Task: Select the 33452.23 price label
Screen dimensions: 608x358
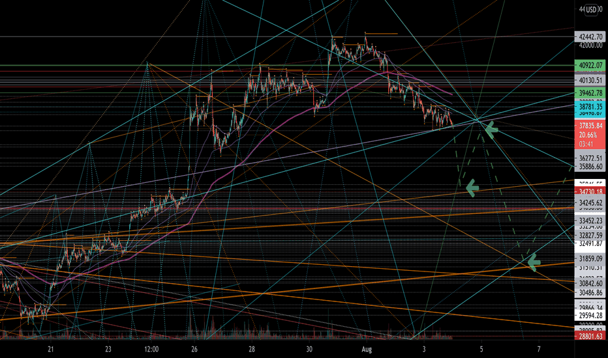Action: [590, 220]
